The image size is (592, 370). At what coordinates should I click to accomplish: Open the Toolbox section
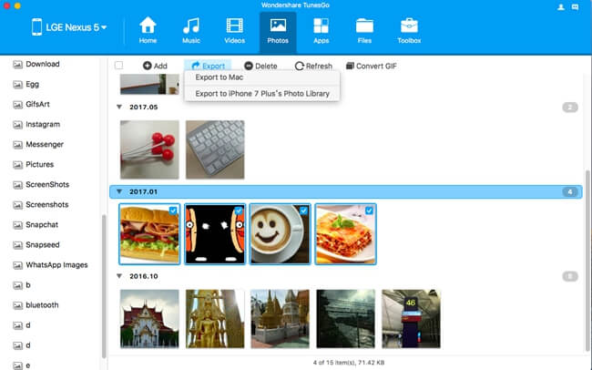pos(409,31)
